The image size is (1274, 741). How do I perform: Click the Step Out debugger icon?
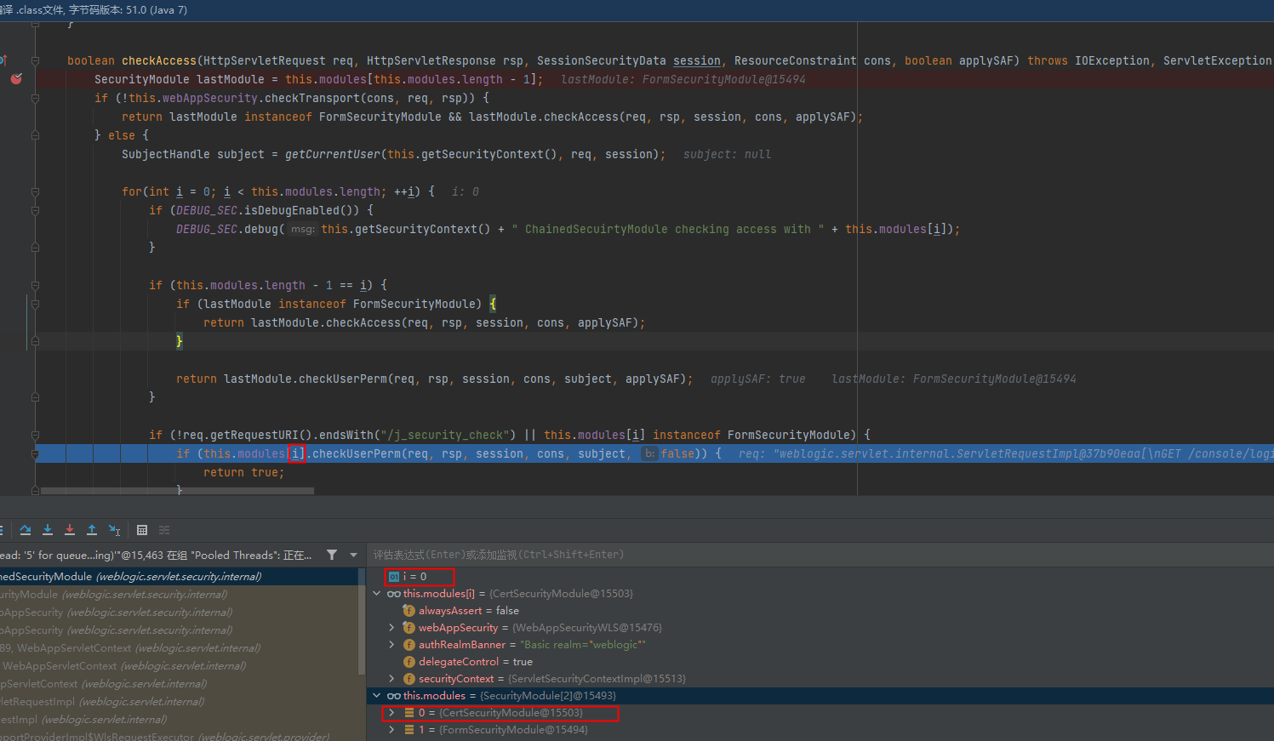point(92,530)
